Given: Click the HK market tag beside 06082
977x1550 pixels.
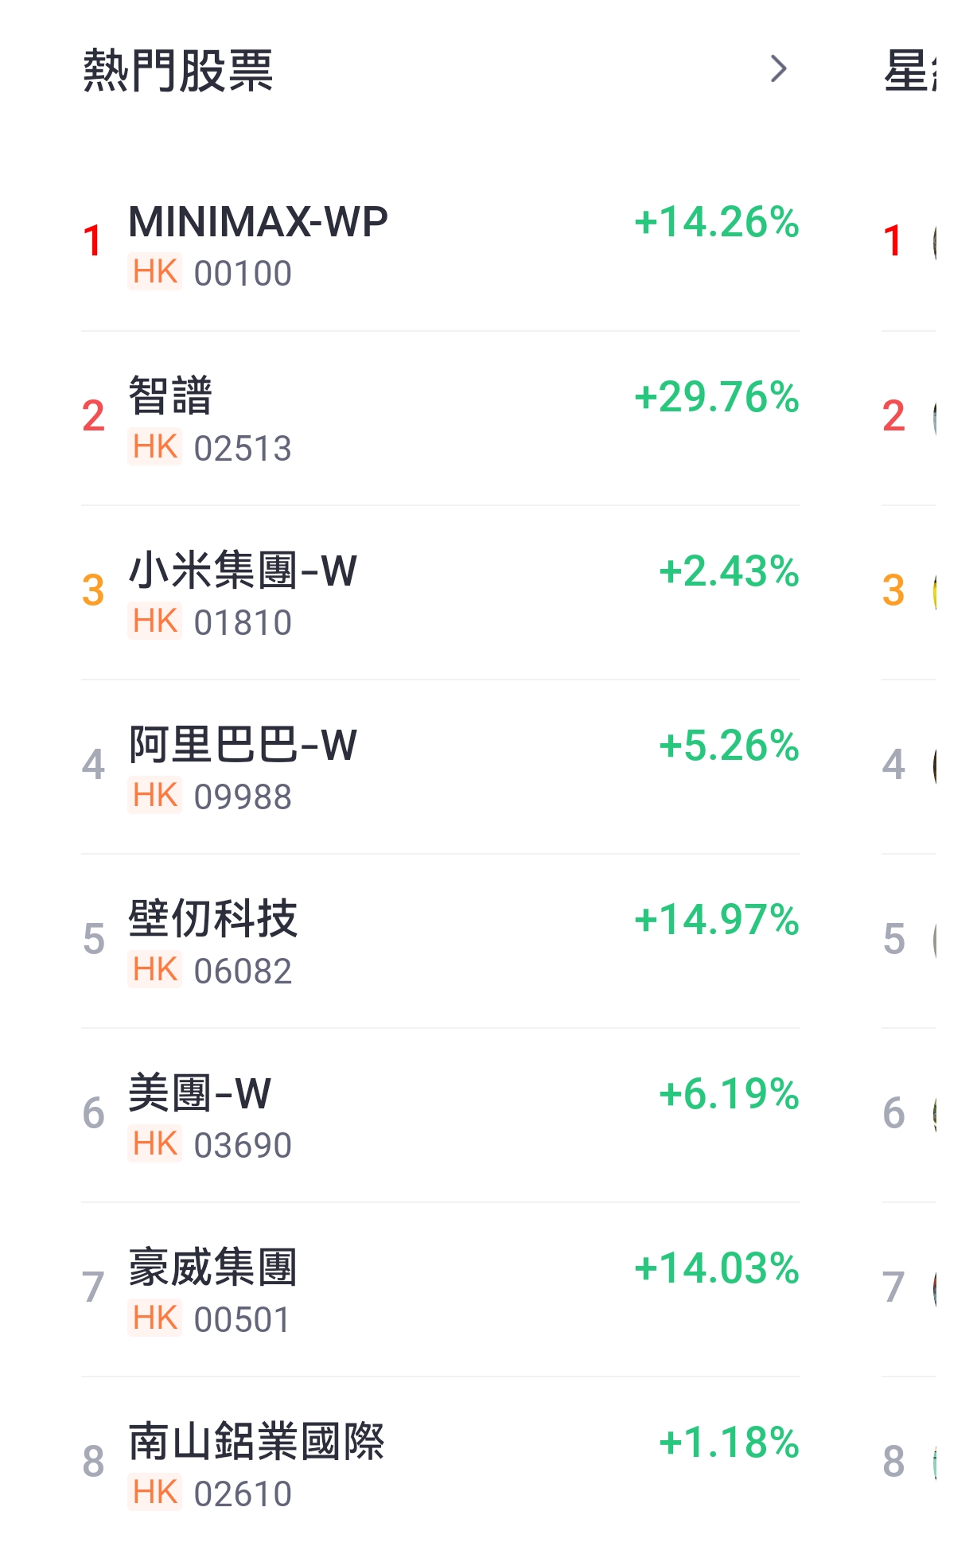Looking at the screenshot, I should tap(155, 970).
